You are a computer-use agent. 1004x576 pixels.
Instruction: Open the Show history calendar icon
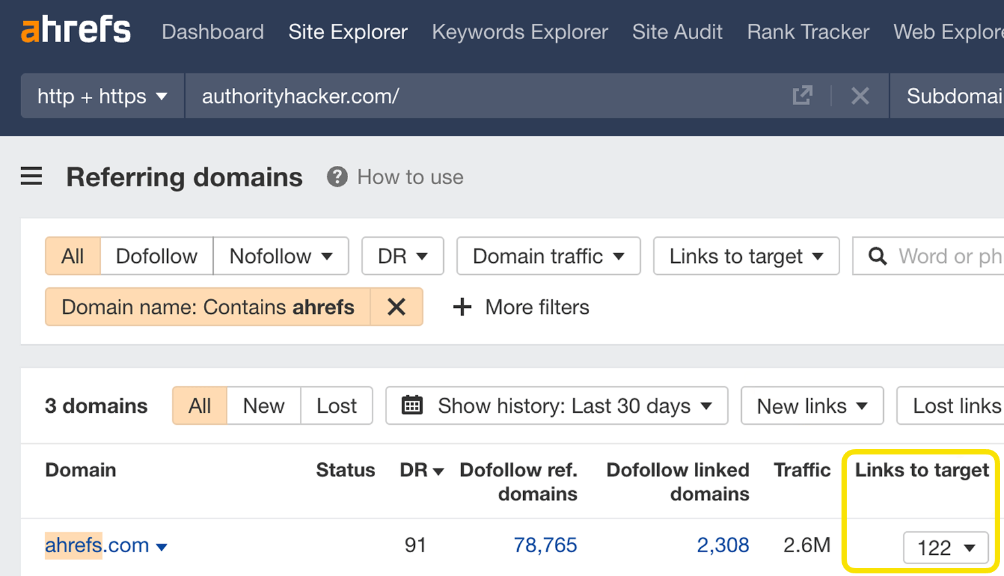pyautogui.click(x=413, y=406)
